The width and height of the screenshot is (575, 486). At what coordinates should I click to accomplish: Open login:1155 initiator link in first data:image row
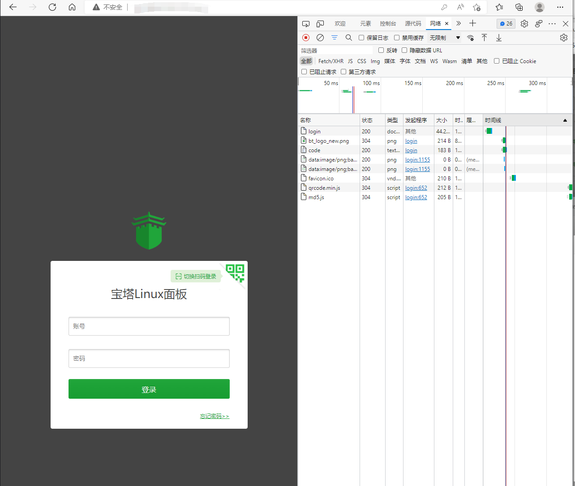[417, 160]
